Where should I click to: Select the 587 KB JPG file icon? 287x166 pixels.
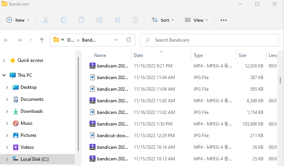(x=93, y=78)
